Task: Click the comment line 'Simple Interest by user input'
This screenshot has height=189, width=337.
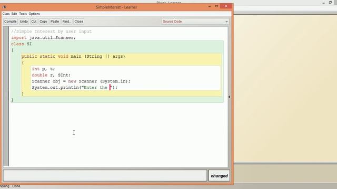Action: click(52, 31)
